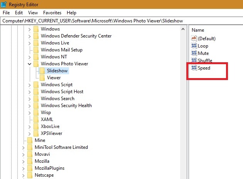Click the (Default) string value icon
The image size is (243, 179).
[x=194, y=39]
